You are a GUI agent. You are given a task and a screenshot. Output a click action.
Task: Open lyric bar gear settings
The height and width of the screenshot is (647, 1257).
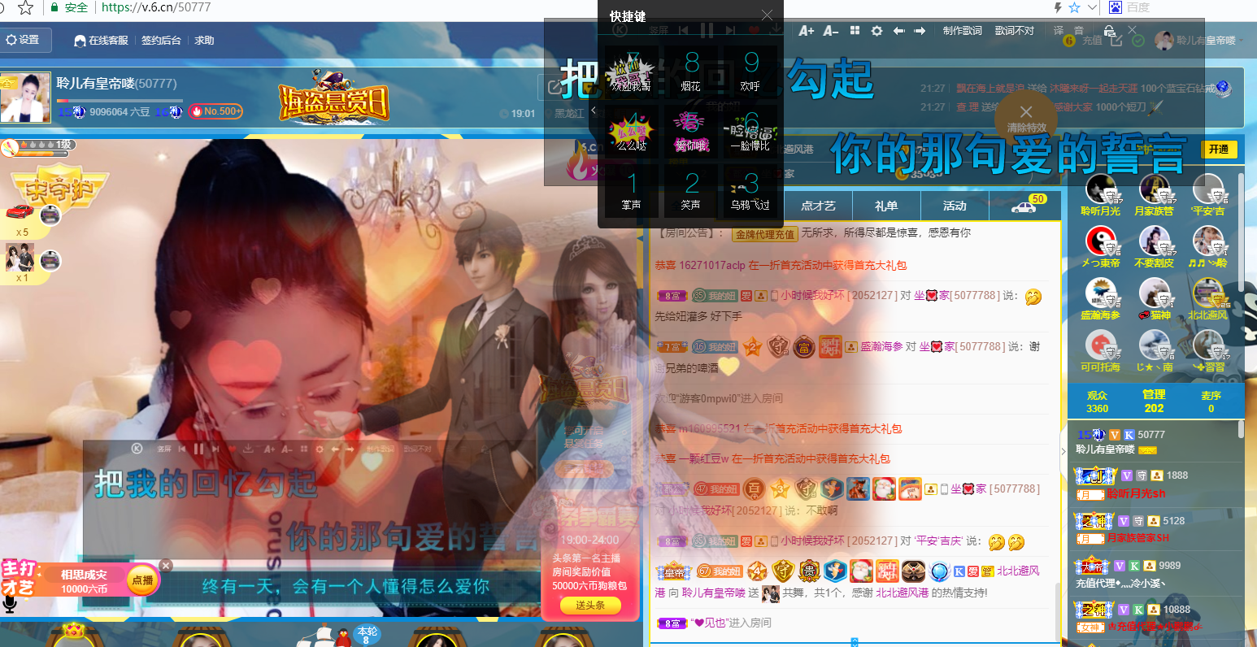[876, 31]
